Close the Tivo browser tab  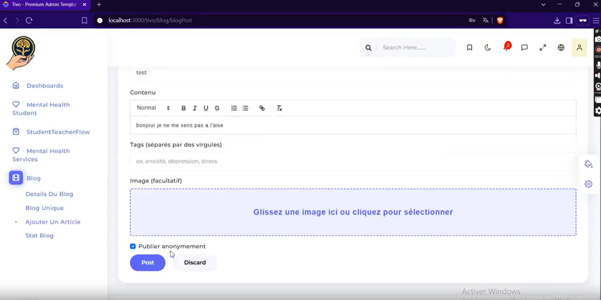coord(84,5)
